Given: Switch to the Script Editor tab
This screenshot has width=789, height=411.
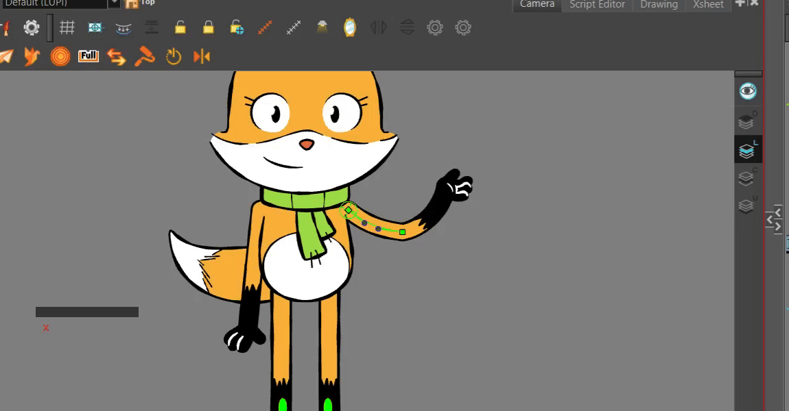Looking at the screenshot, I should coord(597,5).
